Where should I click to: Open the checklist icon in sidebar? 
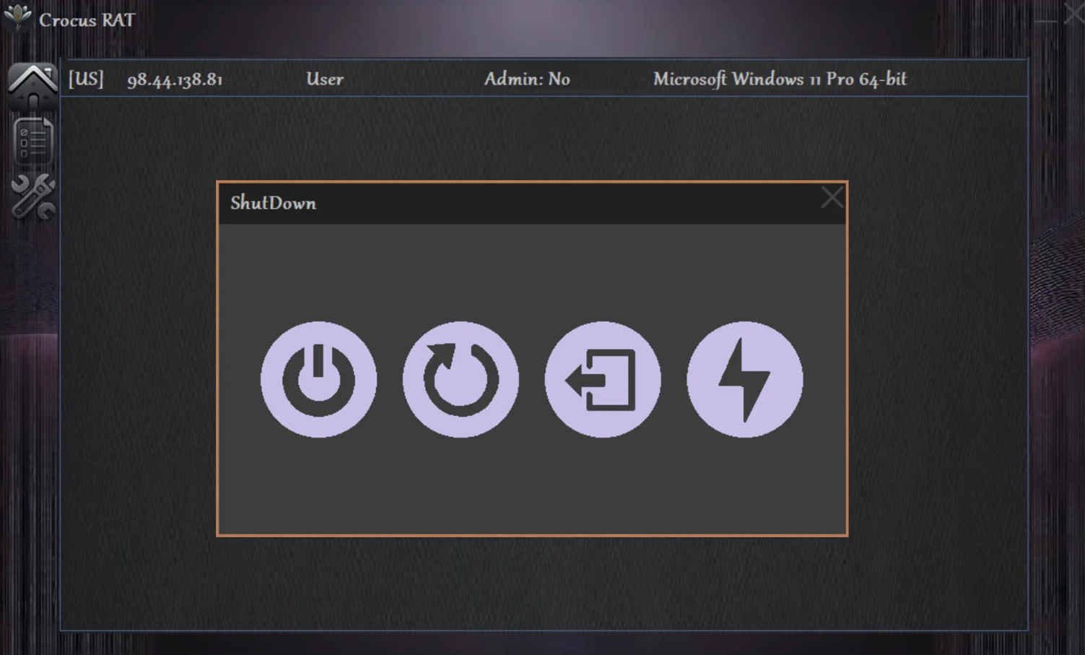[33, 141]
